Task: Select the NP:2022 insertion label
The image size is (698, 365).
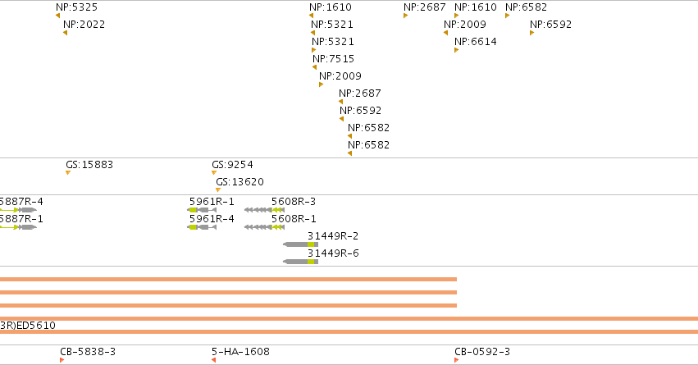Action: pos(84,25)
